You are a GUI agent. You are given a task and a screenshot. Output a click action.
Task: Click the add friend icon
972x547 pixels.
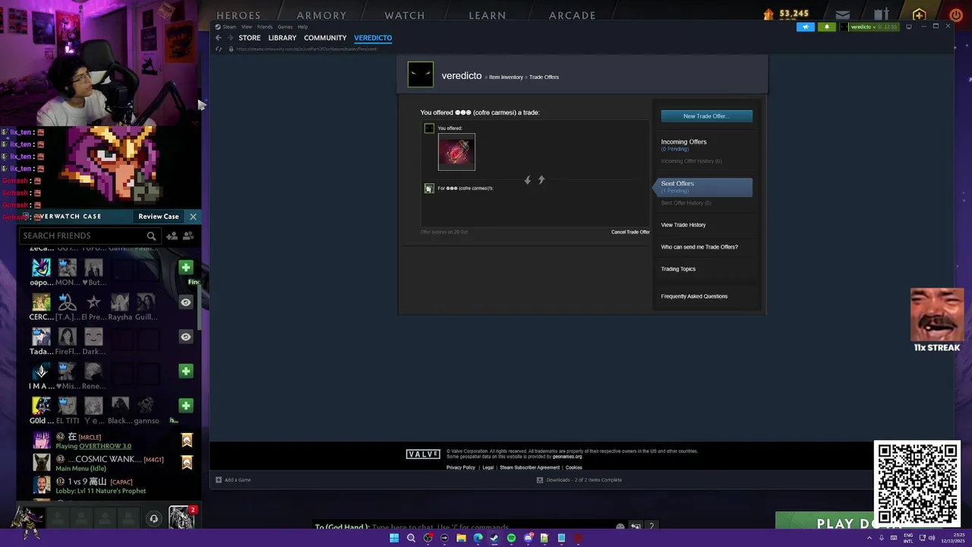tap(172, 236)
